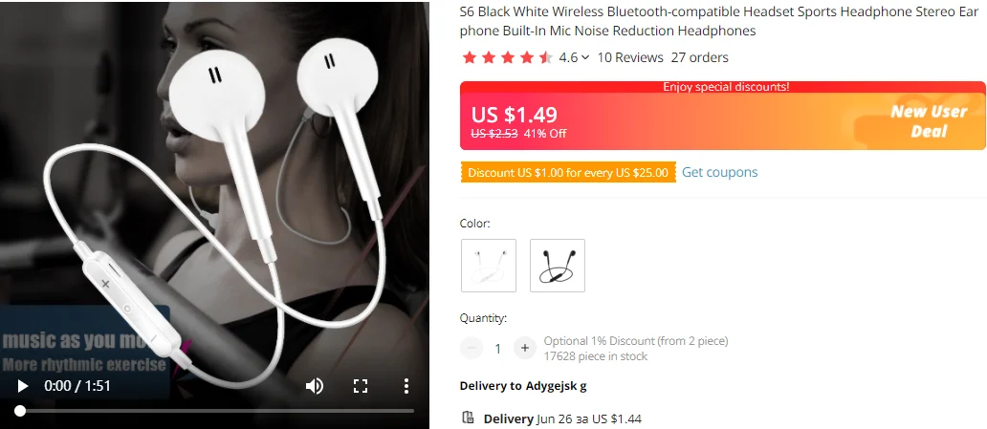Click the star rating icons
987x429 pixels.
(x=507, y=58)
